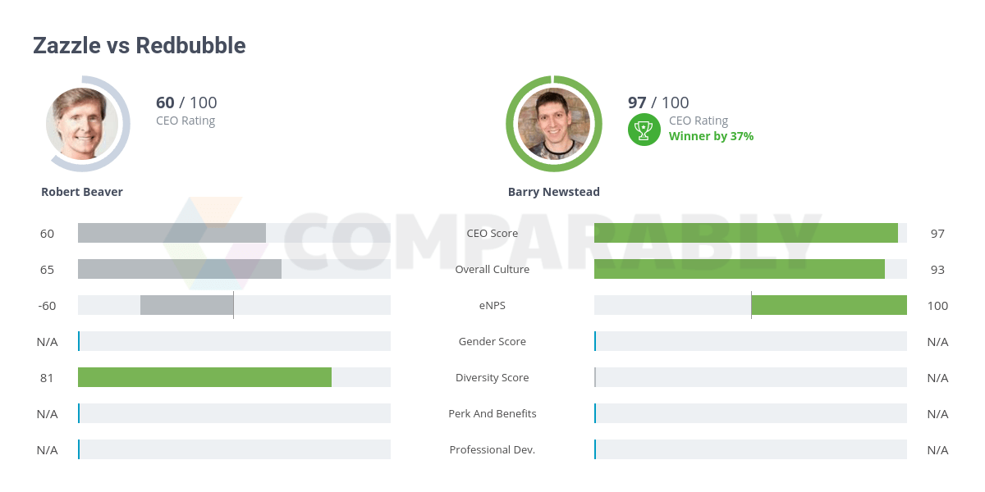Click the Perk And Benefits label
This screenshot has width=985, height=492.
pyautogui.click(x=492, y=413)
